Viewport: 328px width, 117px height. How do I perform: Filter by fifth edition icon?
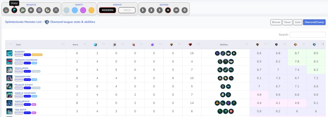[x=176, y=10]
